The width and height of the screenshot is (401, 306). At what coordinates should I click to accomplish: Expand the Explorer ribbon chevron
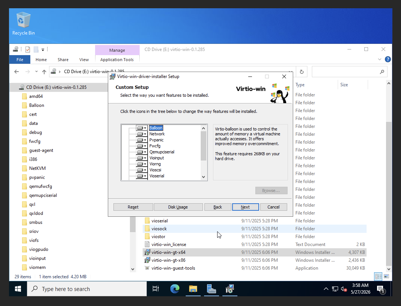(380, 59)
